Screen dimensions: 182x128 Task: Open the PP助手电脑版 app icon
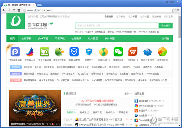pos(15,52)
